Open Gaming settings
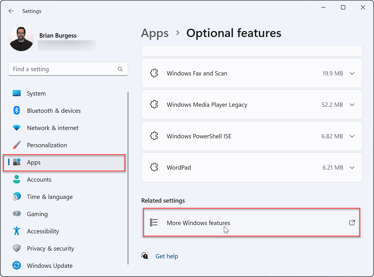 tap(16, 214)
